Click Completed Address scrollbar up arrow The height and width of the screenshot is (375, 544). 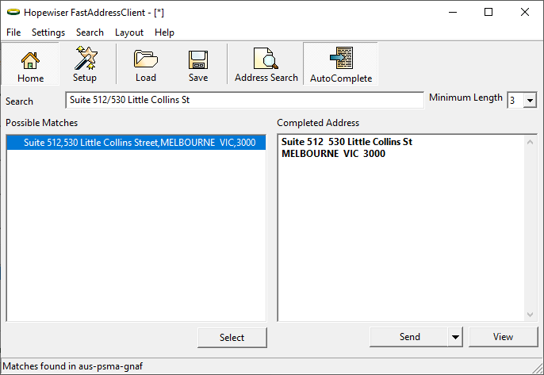530,142
